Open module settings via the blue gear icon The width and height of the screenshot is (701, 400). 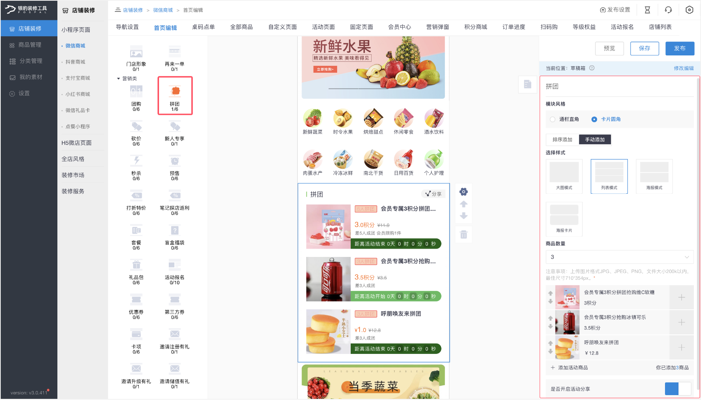[x=464, y=192]
